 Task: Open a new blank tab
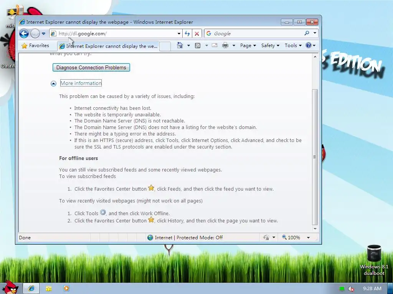click(165, 46)
